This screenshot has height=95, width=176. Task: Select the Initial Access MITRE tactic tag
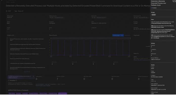point(12,93)
